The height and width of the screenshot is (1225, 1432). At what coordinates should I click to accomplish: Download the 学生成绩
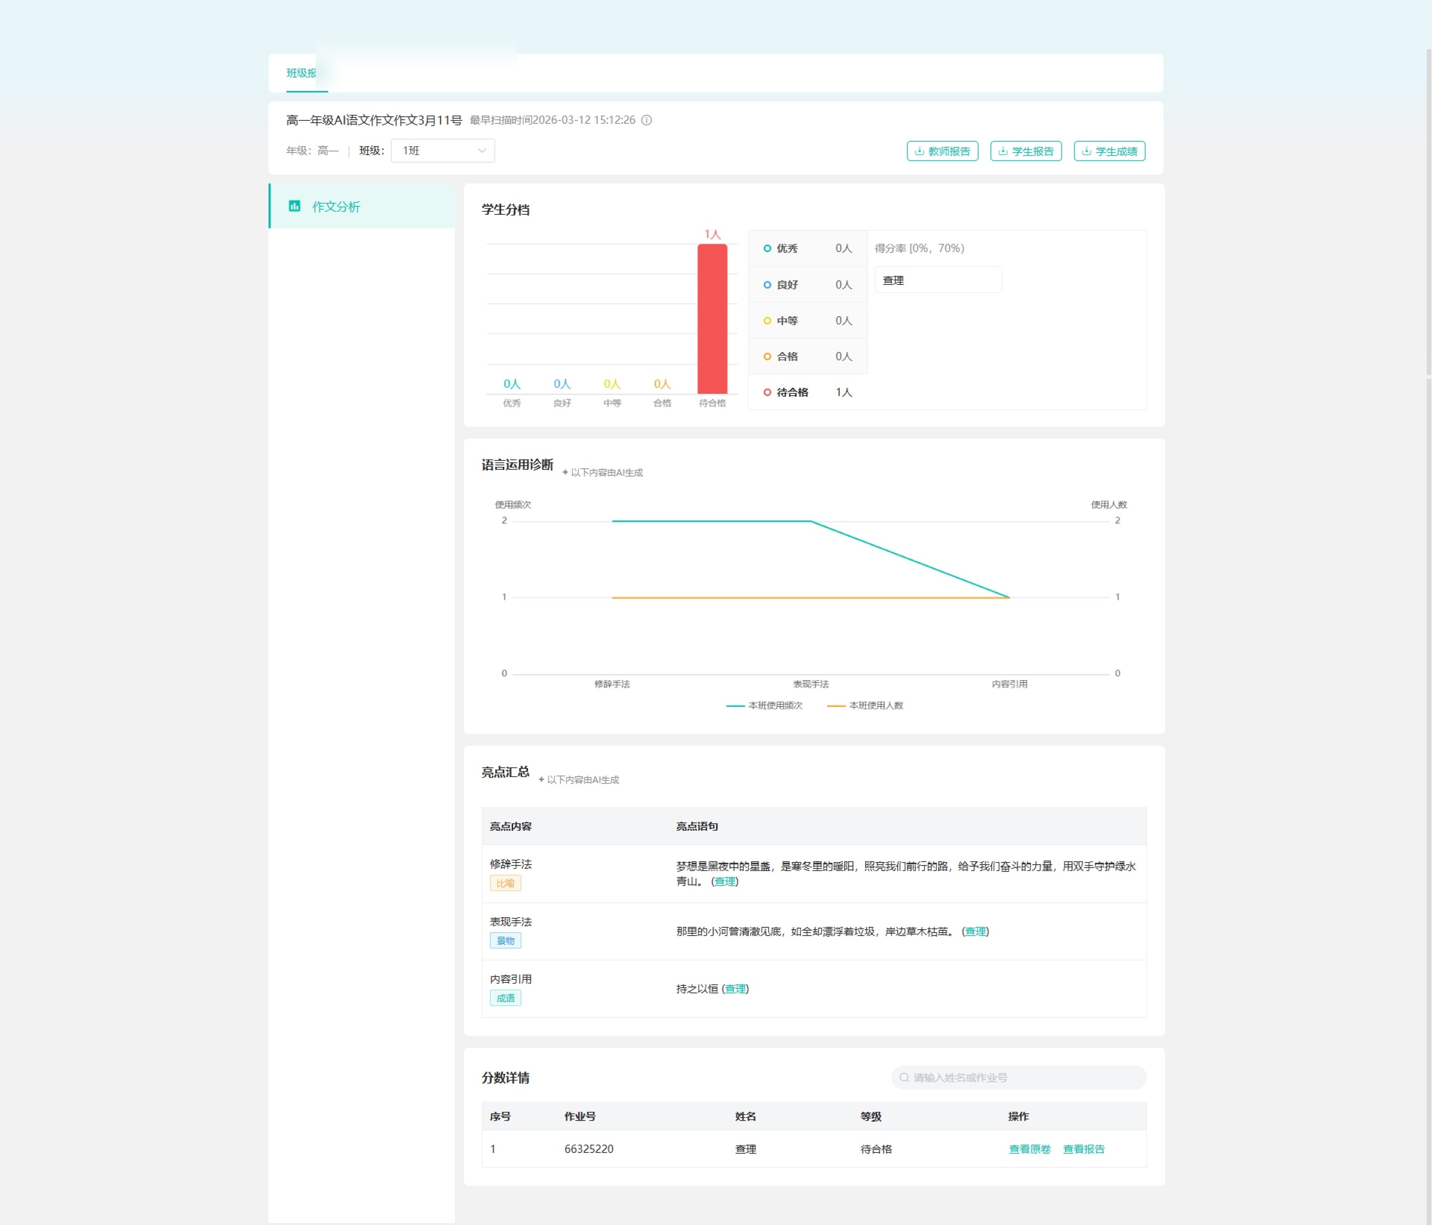(1109, 151)
